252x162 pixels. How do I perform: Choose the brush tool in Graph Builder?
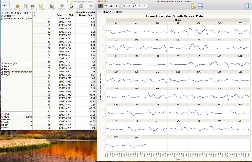(x=129, y=6)
